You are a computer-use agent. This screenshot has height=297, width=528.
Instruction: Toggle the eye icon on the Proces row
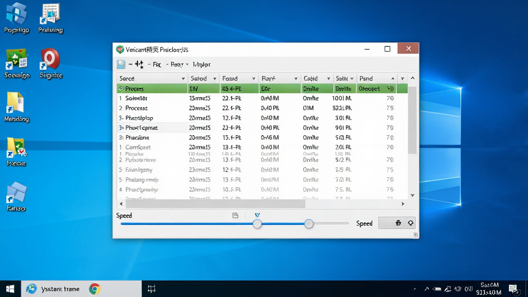coord(121,89)
